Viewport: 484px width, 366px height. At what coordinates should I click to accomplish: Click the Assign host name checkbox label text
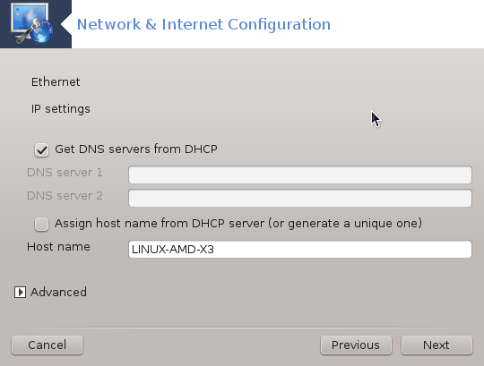tap(238, 224)
